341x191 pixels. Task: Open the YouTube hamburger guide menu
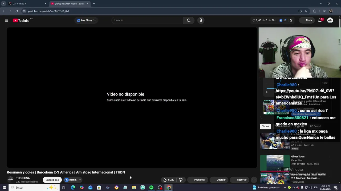(x=6, y=20)
